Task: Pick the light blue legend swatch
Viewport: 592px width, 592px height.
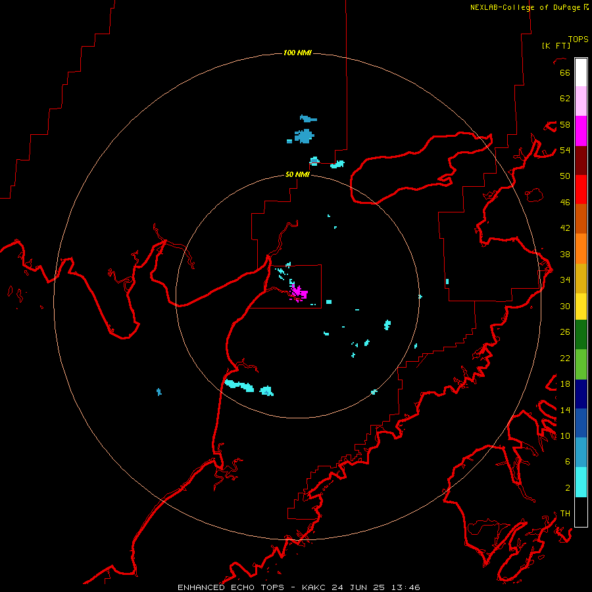Action: [581, 453]
